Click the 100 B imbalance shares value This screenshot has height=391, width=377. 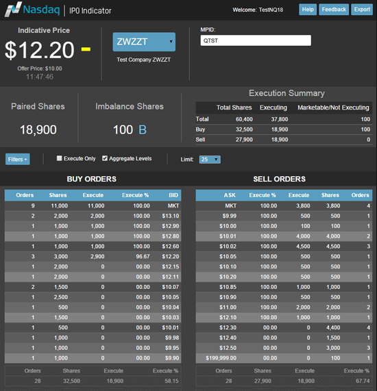pyautogui.click(x=130, y=129)
